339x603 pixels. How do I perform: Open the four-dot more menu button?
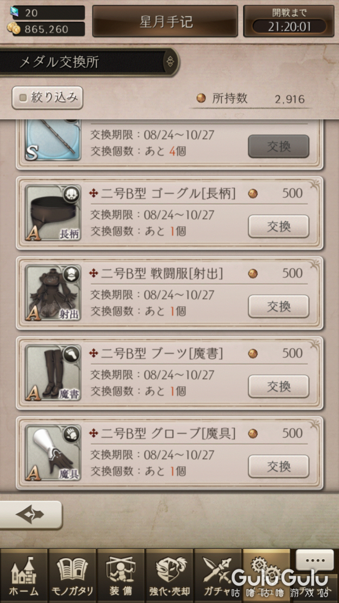(x=315, y=560)
